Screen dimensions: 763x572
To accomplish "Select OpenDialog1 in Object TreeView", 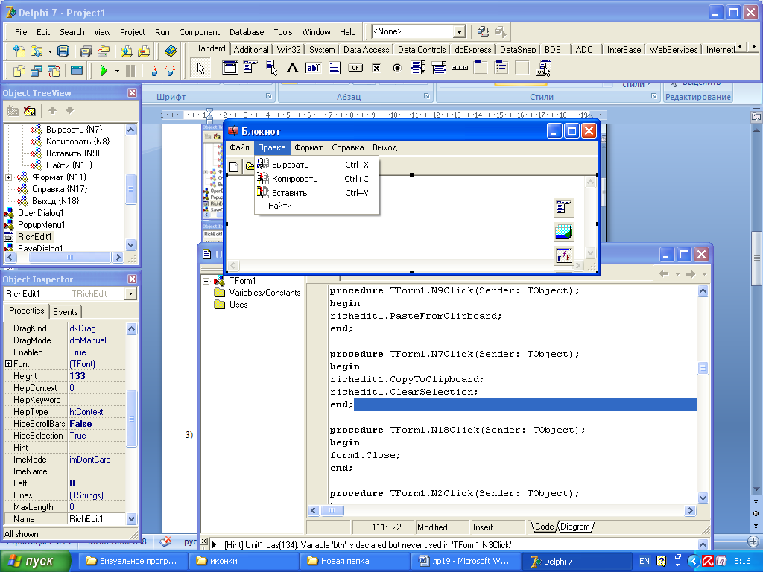I will pyautogui.click(x=41, y=213).
